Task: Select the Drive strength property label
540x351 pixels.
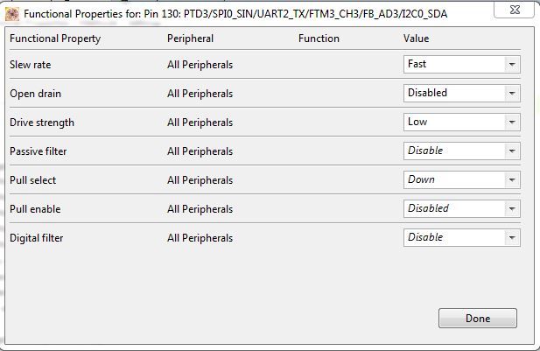Action: click(41, 122)
